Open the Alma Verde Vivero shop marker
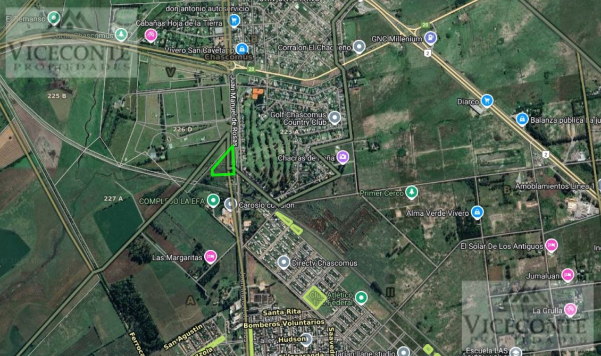 click(477, 212)
